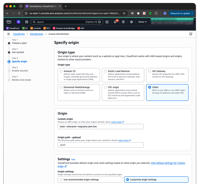This screenshot has height=184, width=201.
Task: Open the notifications bell
Action: pos(115,22)
